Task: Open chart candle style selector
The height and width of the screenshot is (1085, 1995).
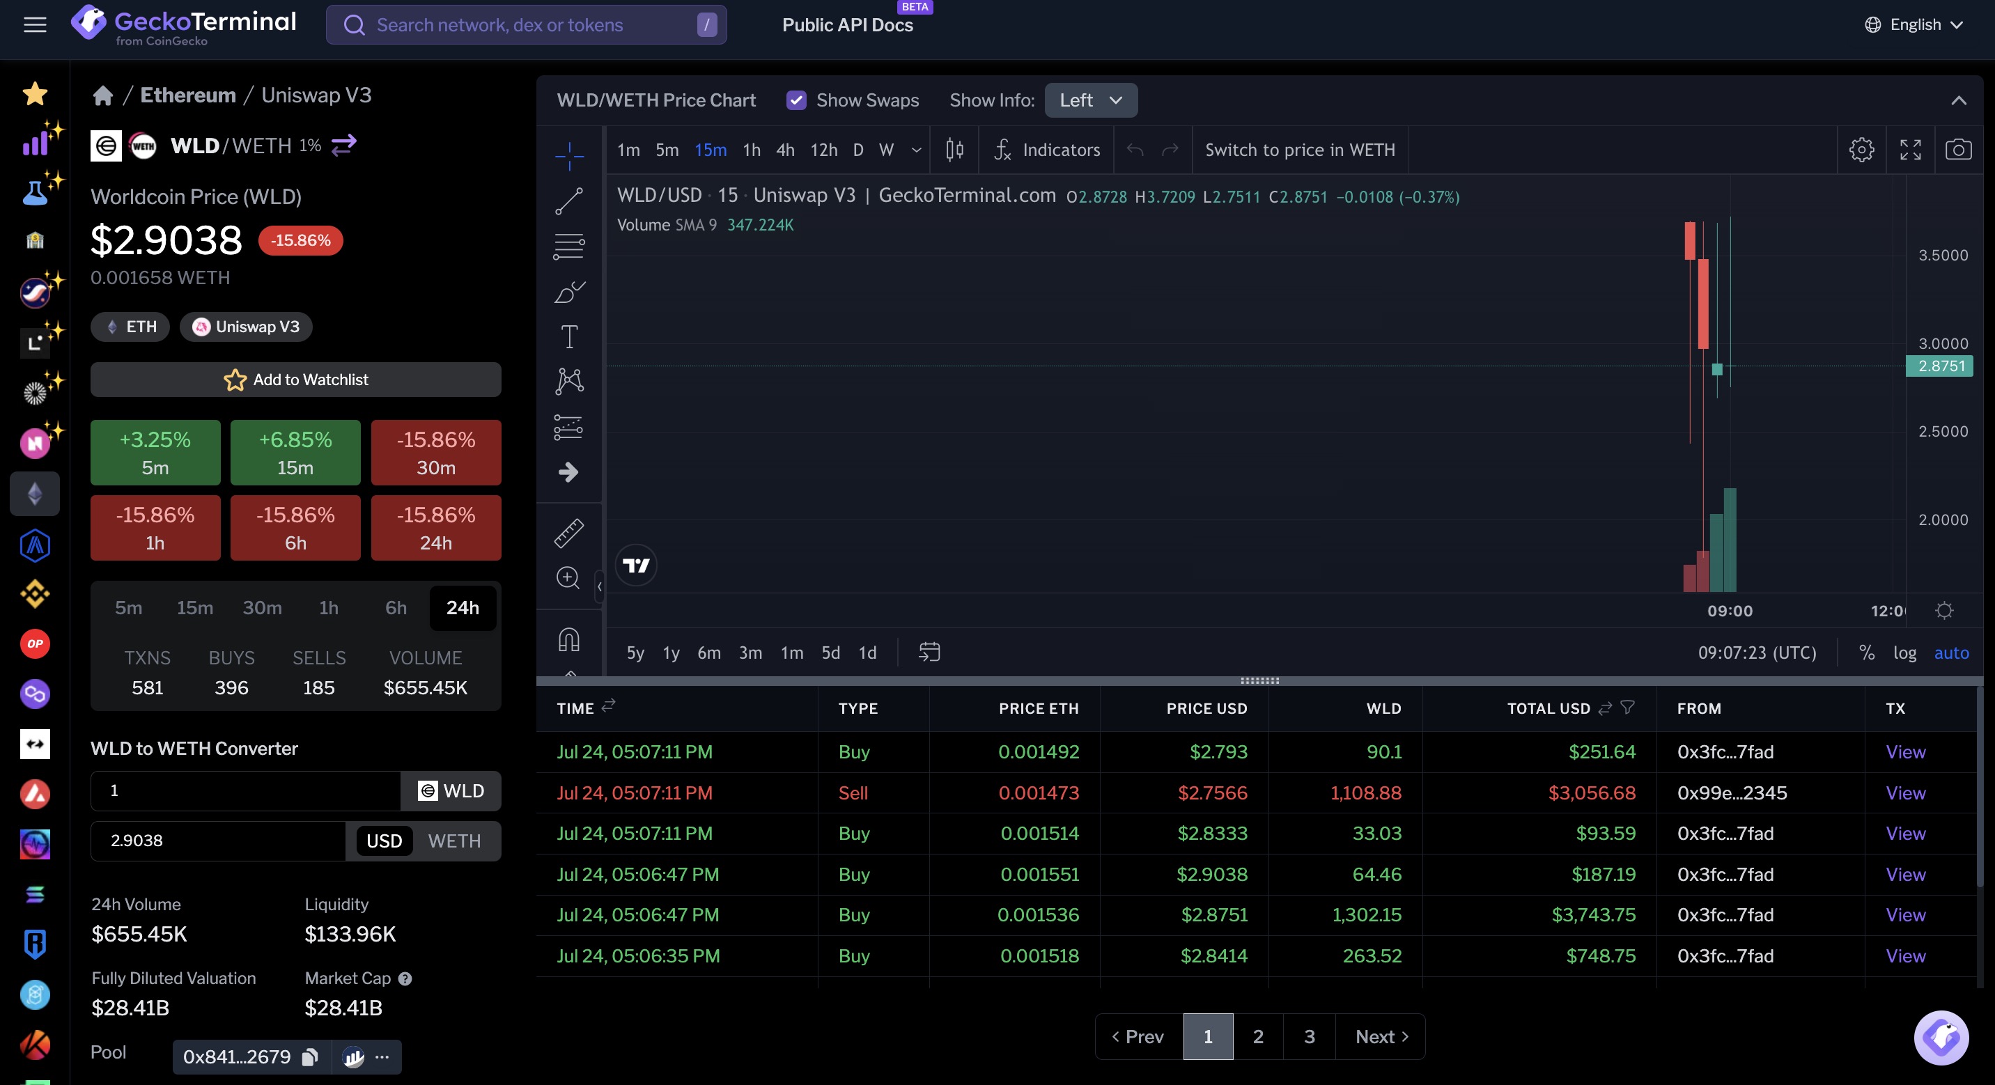Action: [955, 150]
